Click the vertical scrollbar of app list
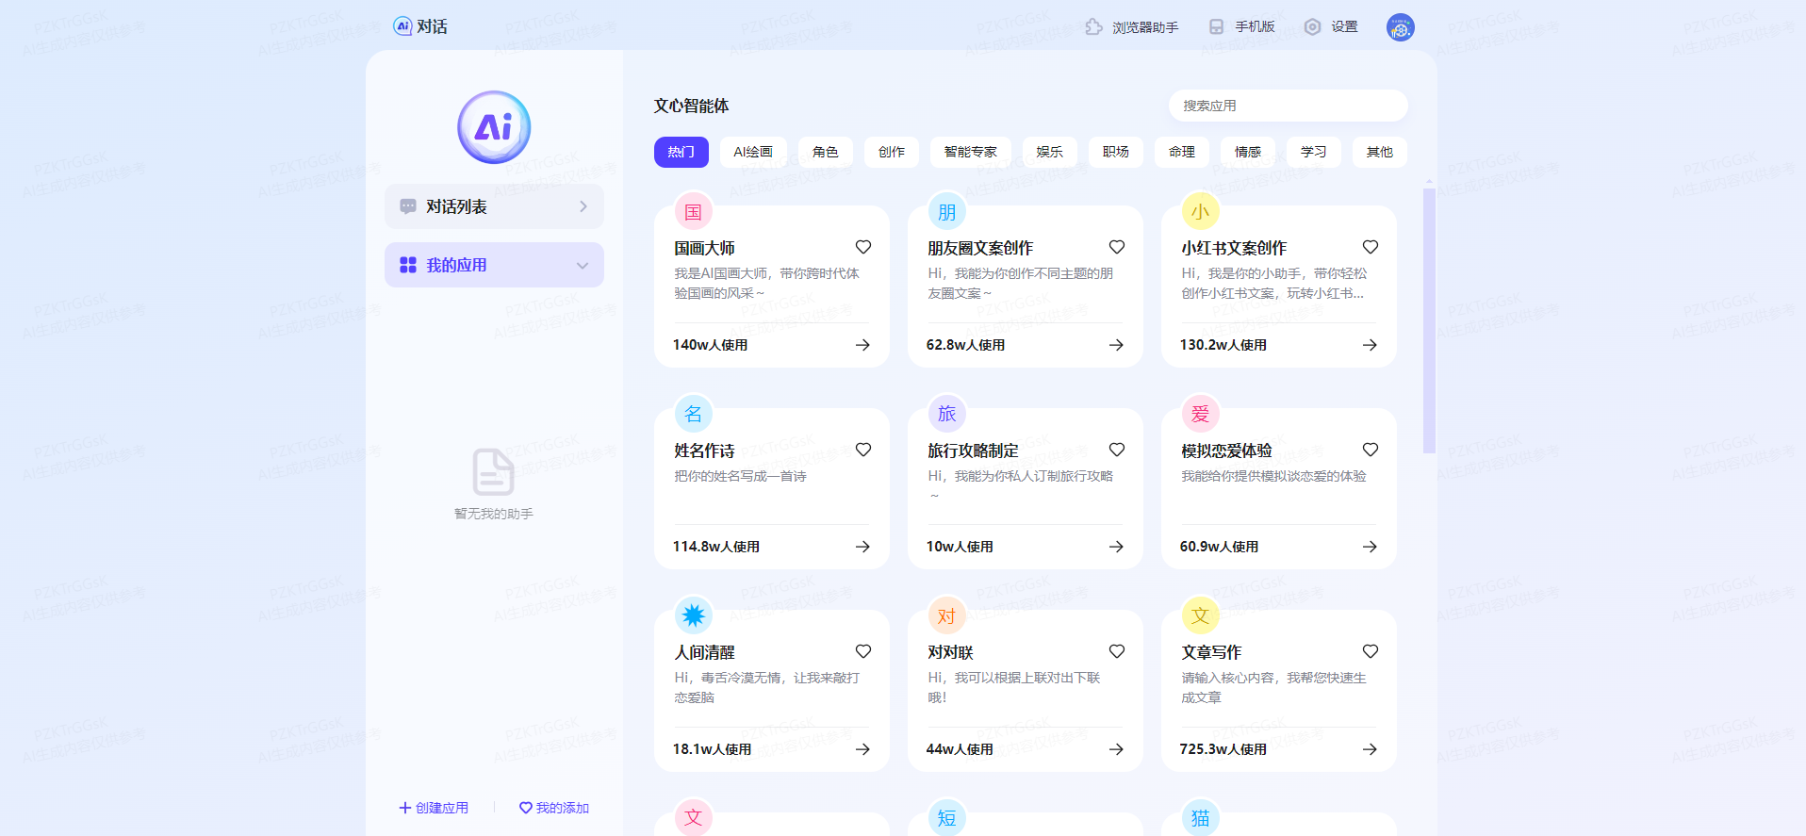Viewport: 1806px width, 836px height. (1429, 320)
